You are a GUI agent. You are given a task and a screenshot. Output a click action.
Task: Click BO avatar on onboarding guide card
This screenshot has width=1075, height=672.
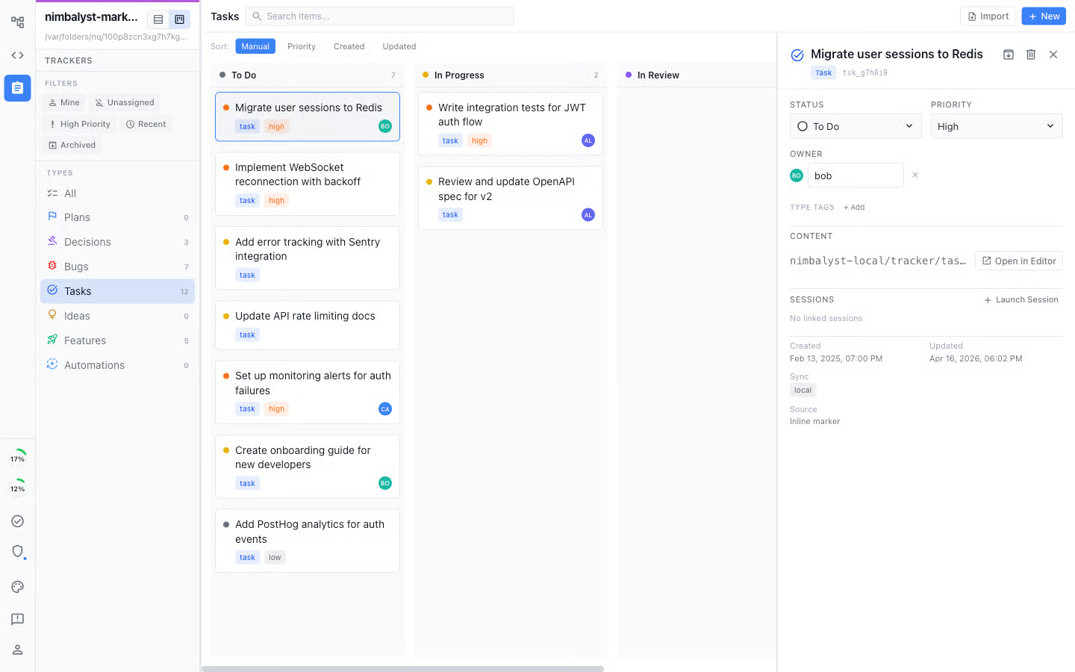point(385,483)
